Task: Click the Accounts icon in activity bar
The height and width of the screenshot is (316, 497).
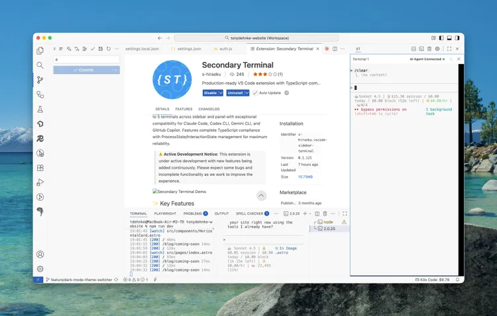Action: (40, 254)
